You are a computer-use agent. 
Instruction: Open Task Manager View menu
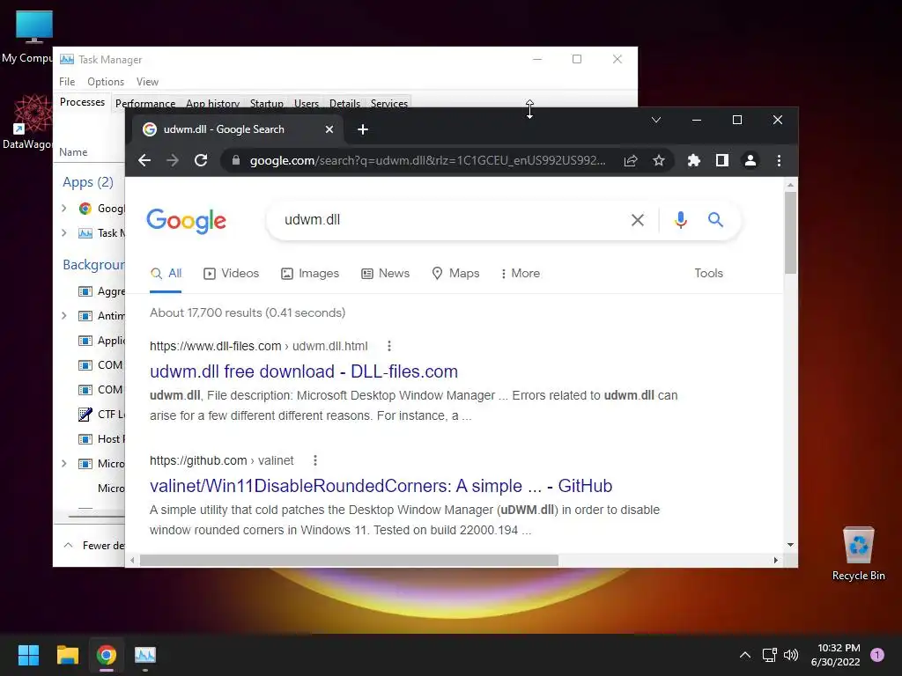point(147,82)
